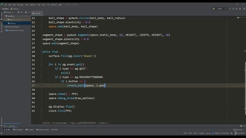Click the Stop icon in toolbar

coord(240,9)
